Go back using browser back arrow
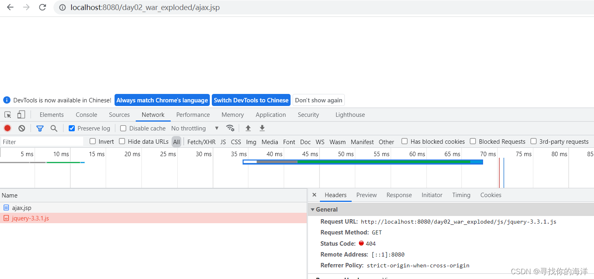The width and height of the screenshot is (594, 279). (10, 7)
